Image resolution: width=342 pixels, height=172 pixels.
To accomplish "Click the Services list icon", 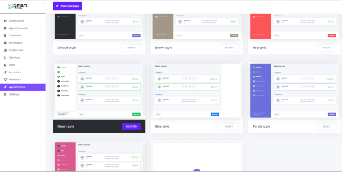I will tap(5, 58).
